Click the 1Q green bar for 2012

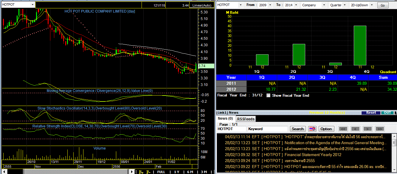pos(262,60)
